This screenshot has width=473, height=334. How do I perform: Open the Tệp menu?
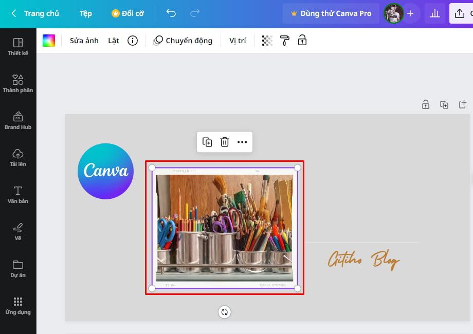pyautogui.click(x=85, y=13)
